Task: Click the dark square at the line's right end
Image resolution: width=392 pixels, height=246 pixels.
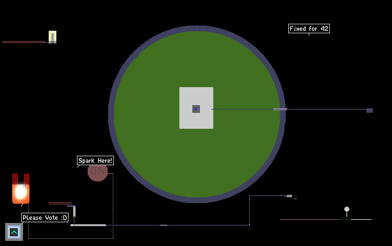Action: click(370, 110)
